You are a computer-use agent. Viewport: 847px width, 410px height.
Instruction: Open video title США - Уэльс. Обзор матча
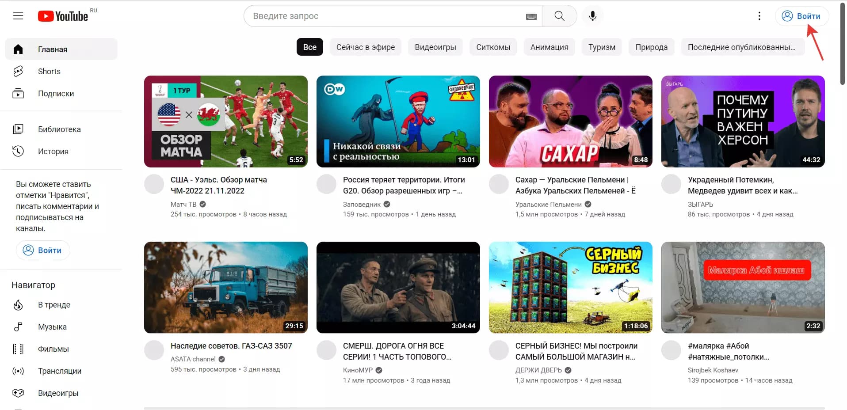click(x=219, y=185)
